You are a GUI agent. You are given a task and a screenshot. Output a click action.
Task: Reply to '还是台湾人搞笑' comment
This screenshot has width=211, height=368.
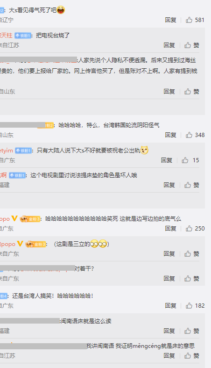coord(170,305)
